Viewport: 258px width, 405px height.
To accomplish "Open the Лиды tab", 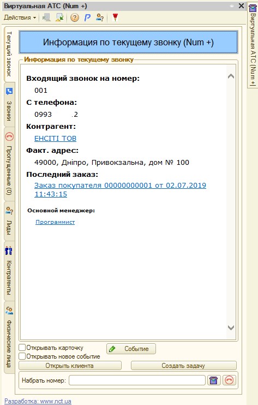I will (9, 221).
